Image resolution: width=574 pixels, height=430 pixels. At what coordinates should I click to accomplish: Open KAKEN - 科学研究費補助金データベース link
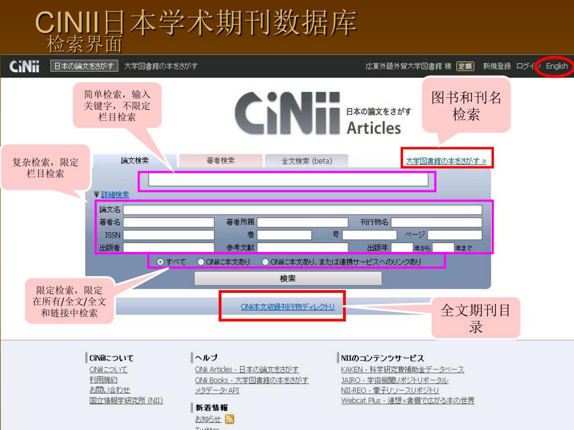[x=402, y=370]
